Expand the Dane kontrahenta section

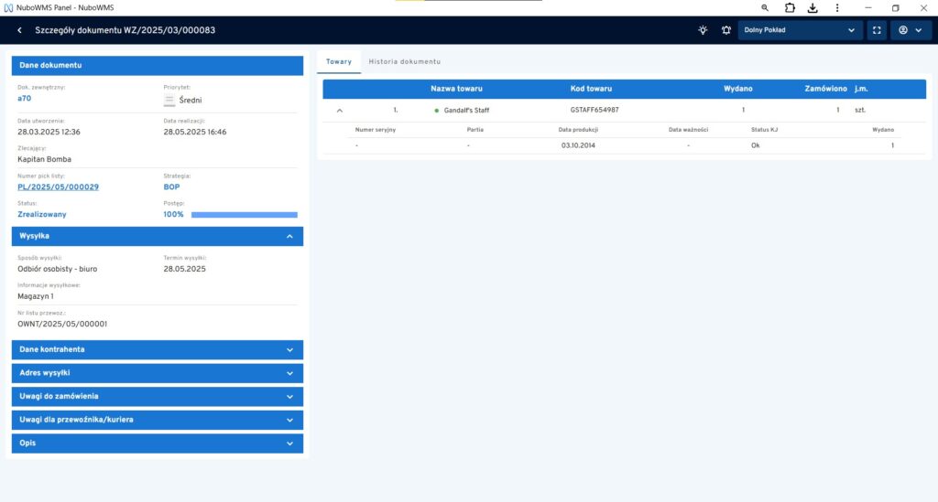point(289,349)
